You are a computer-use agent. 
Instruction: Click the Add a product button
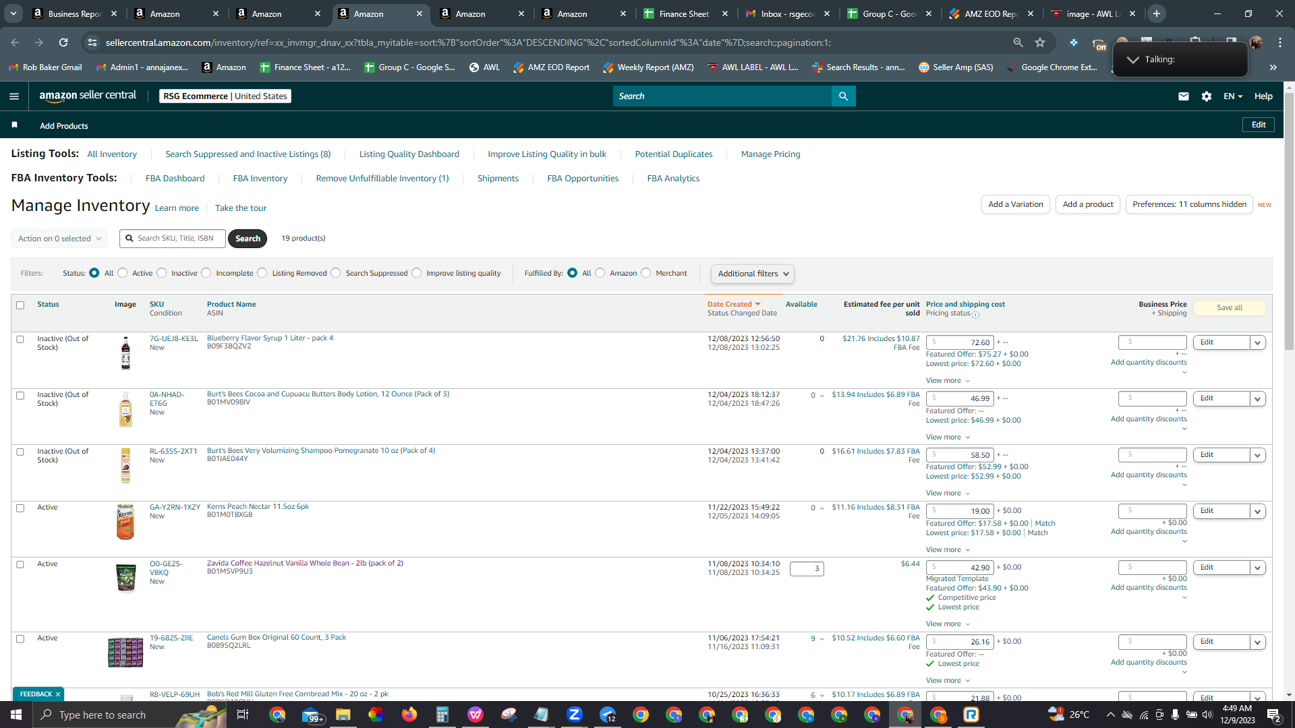[1088, 204]
